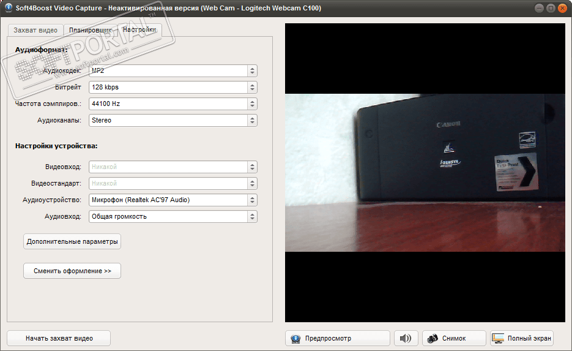572x351 pixels.
Task: Open the Аудиоканалы Stereo dropdown
Action: point(173,120)
